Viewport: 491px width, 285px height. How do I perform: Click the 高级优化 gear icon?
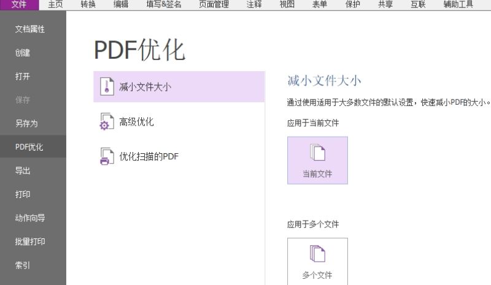[x=107, y=122]
